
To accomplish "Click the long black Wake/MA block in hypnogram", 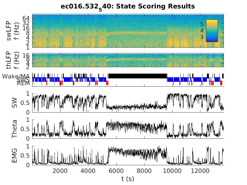I will [x=137, y=76].
